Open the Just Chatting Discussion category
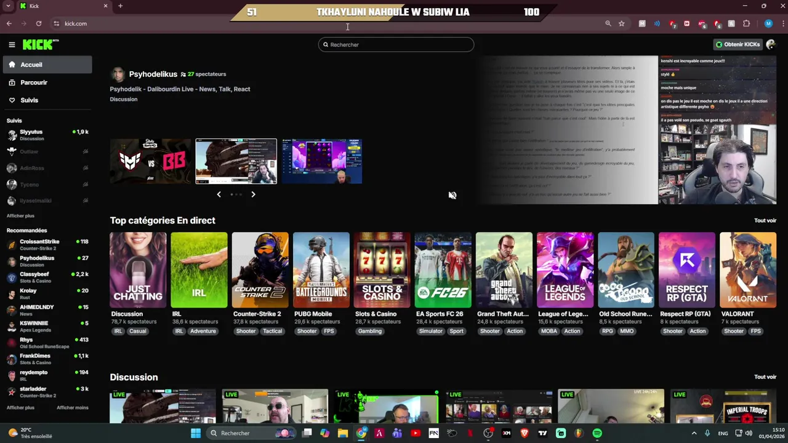 (138, 269)
